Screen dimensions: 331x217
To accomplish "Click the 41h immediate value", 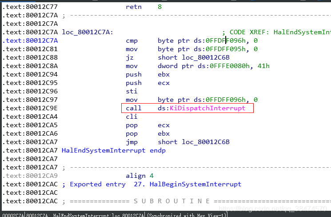I will point(263,66).
